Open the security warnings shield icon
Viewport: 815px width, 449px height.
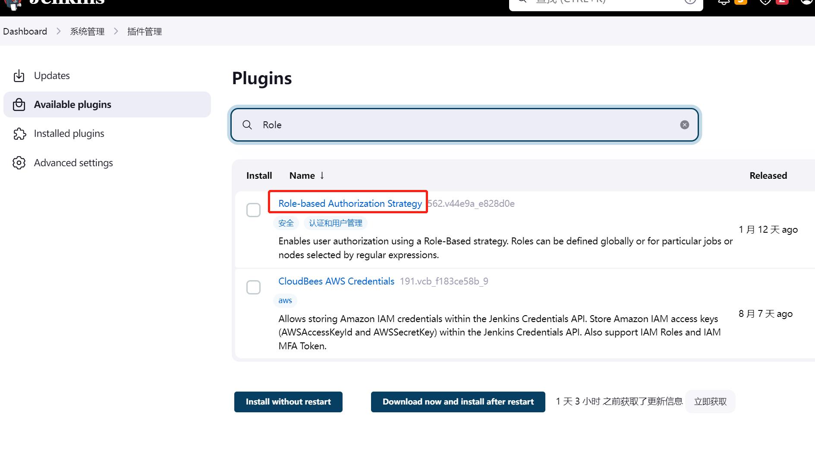(765, 2)
